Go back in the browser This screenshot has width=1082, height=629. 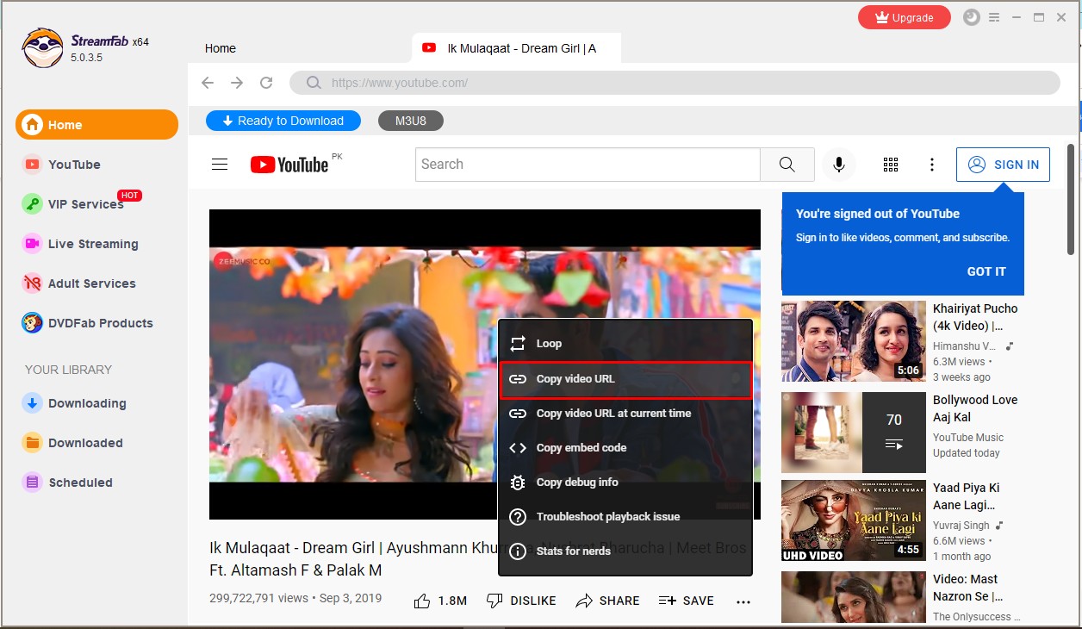[208, 83]
